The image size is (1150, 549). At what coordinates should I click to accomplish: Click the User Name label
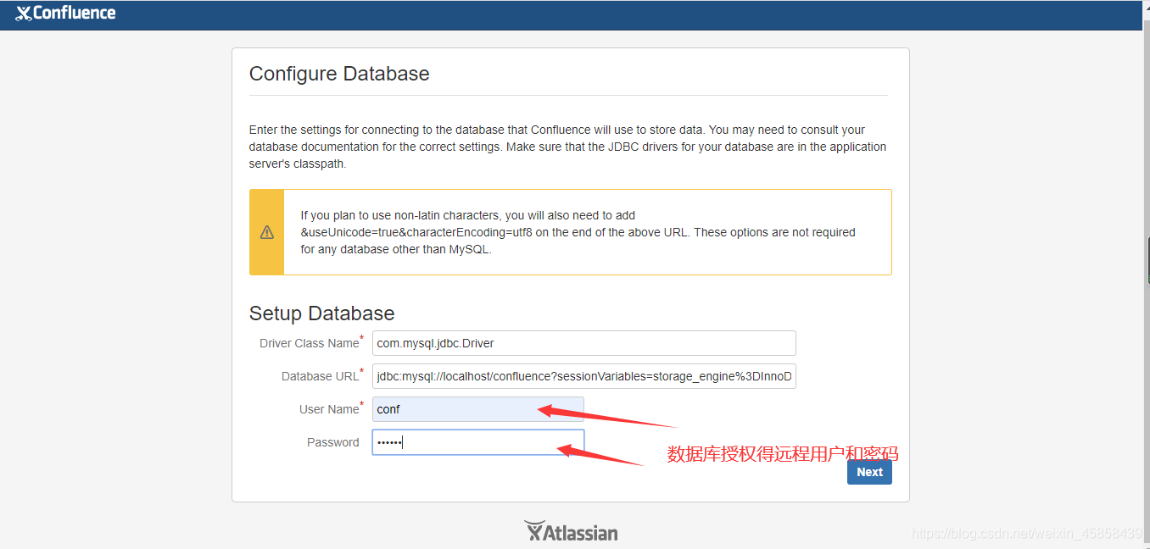(x=331, y=408)
